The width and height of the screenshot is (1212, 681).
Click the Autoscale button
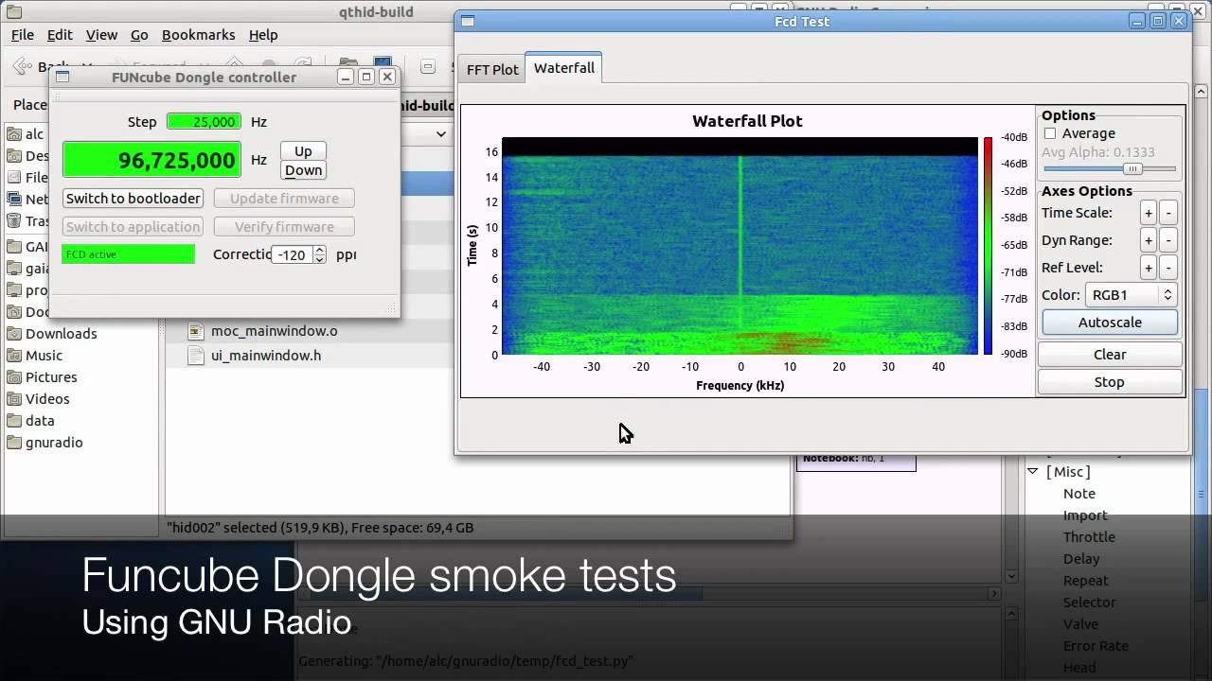point(1110,323)
